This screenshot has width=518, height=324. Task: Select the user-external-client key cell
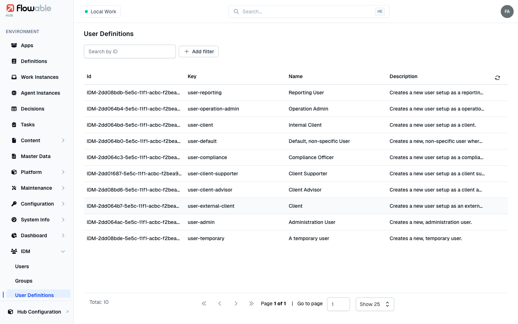pos(211,206)
